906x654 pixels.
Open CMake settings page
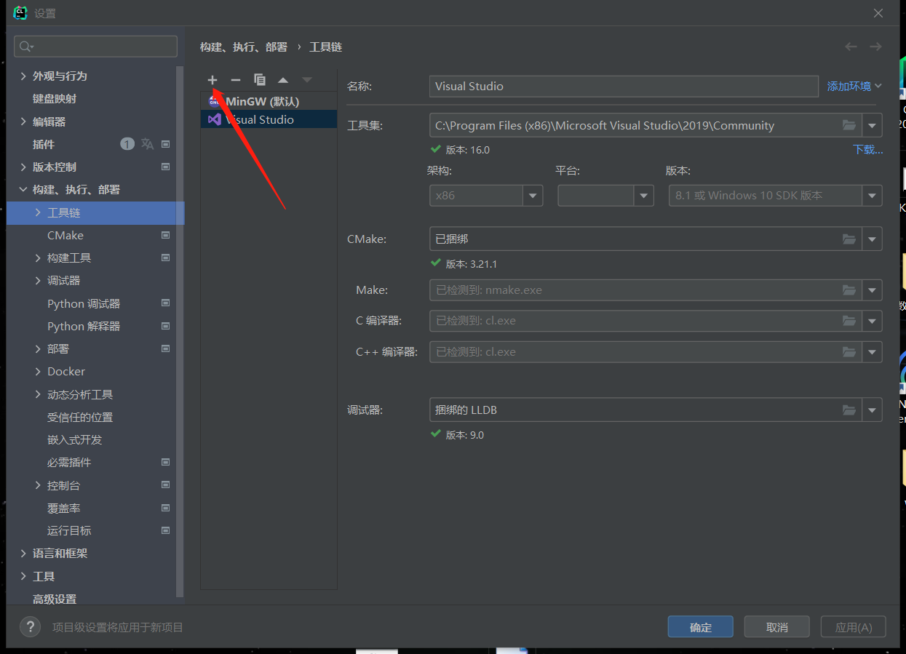coord(65,235)
